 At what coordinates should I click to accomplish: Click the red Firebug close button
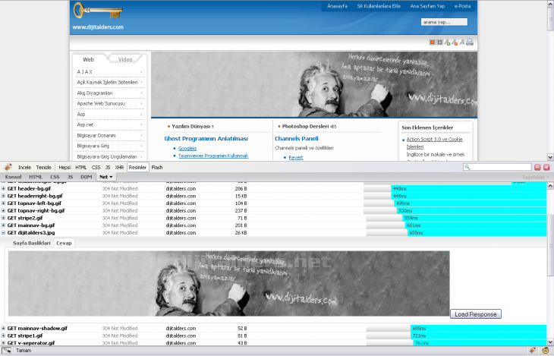tap(546, 167)
